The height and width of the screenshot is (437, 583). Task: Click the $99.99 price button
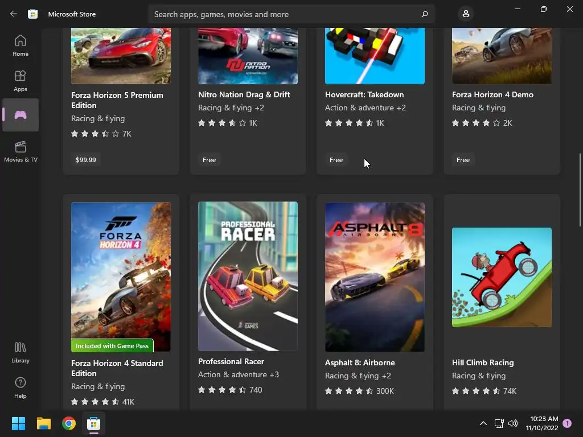85,160
